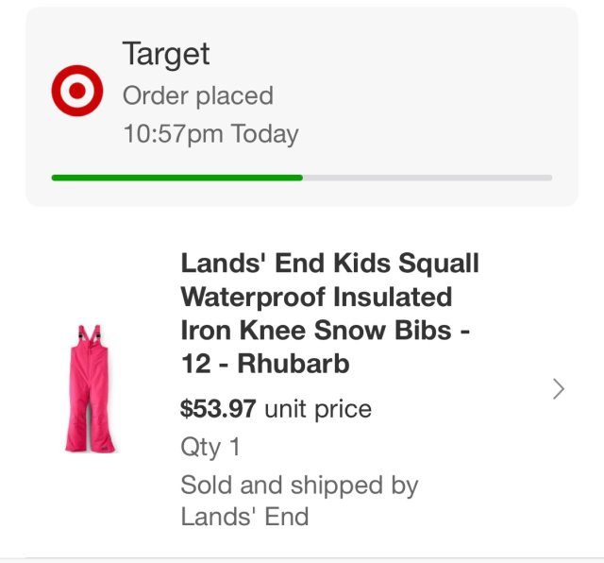Open item details with the right chevron

559,388
